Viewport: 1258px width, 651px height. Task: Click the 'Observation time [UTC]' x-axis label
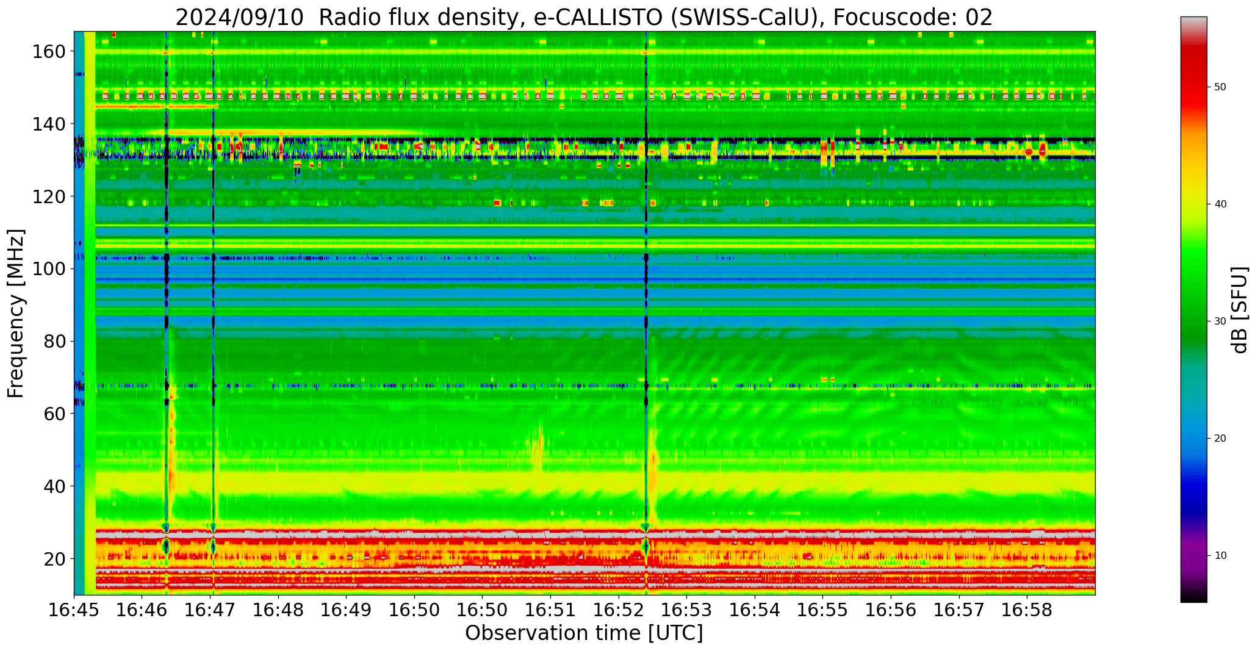[x=584, y=633]
